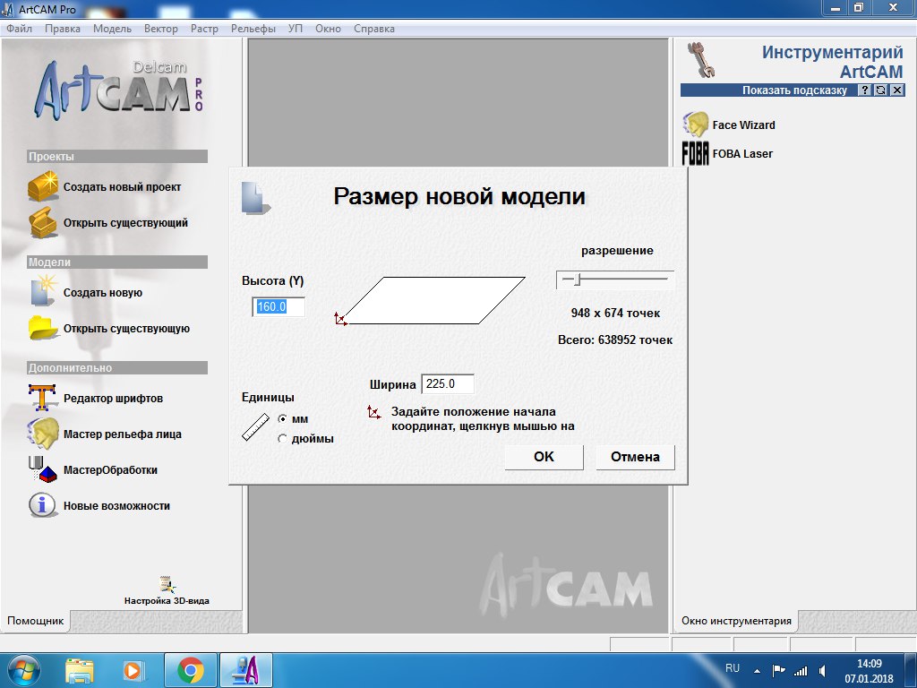Open the Face relief wizard icon
Image resolution: width=917 pixels, height=688 pixels.
tap(43, 434)
